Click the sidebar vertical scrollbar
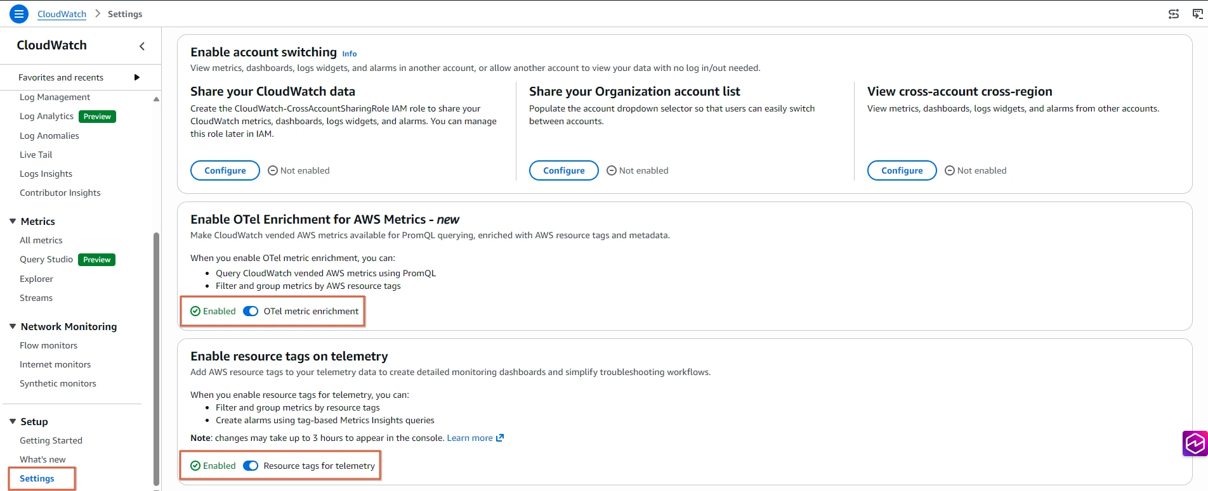The width and height of the screenshot is (1208, 491). 156,358
